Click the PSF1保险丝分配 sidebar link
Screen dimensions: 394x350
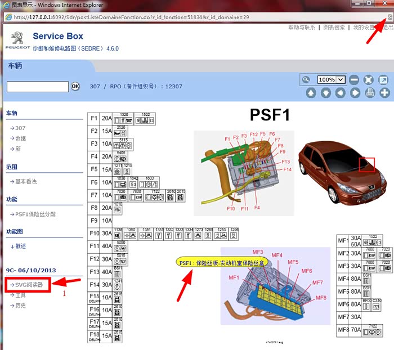point(35,214)
